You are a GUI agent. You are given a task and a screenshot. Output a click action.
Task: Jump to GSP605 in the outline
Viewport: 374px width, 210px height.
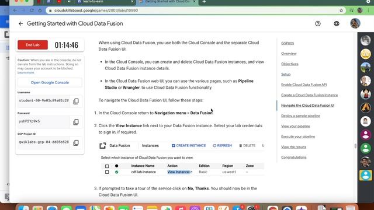point(288,43)
